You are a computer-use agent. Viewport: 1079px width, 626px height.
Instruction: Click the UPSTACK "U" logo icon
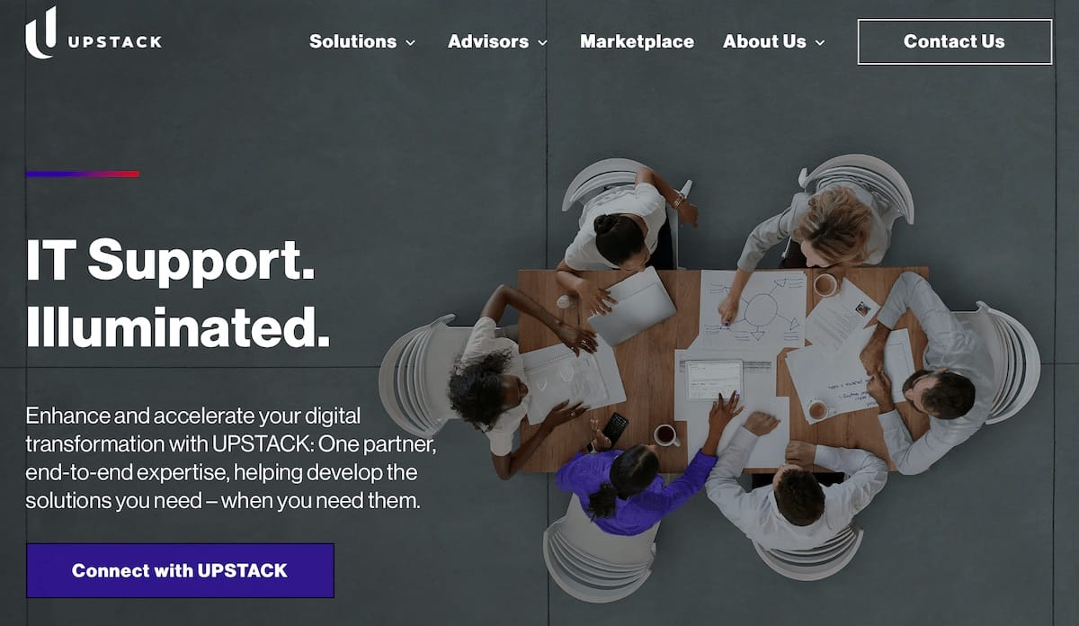(x=40, y=33)
